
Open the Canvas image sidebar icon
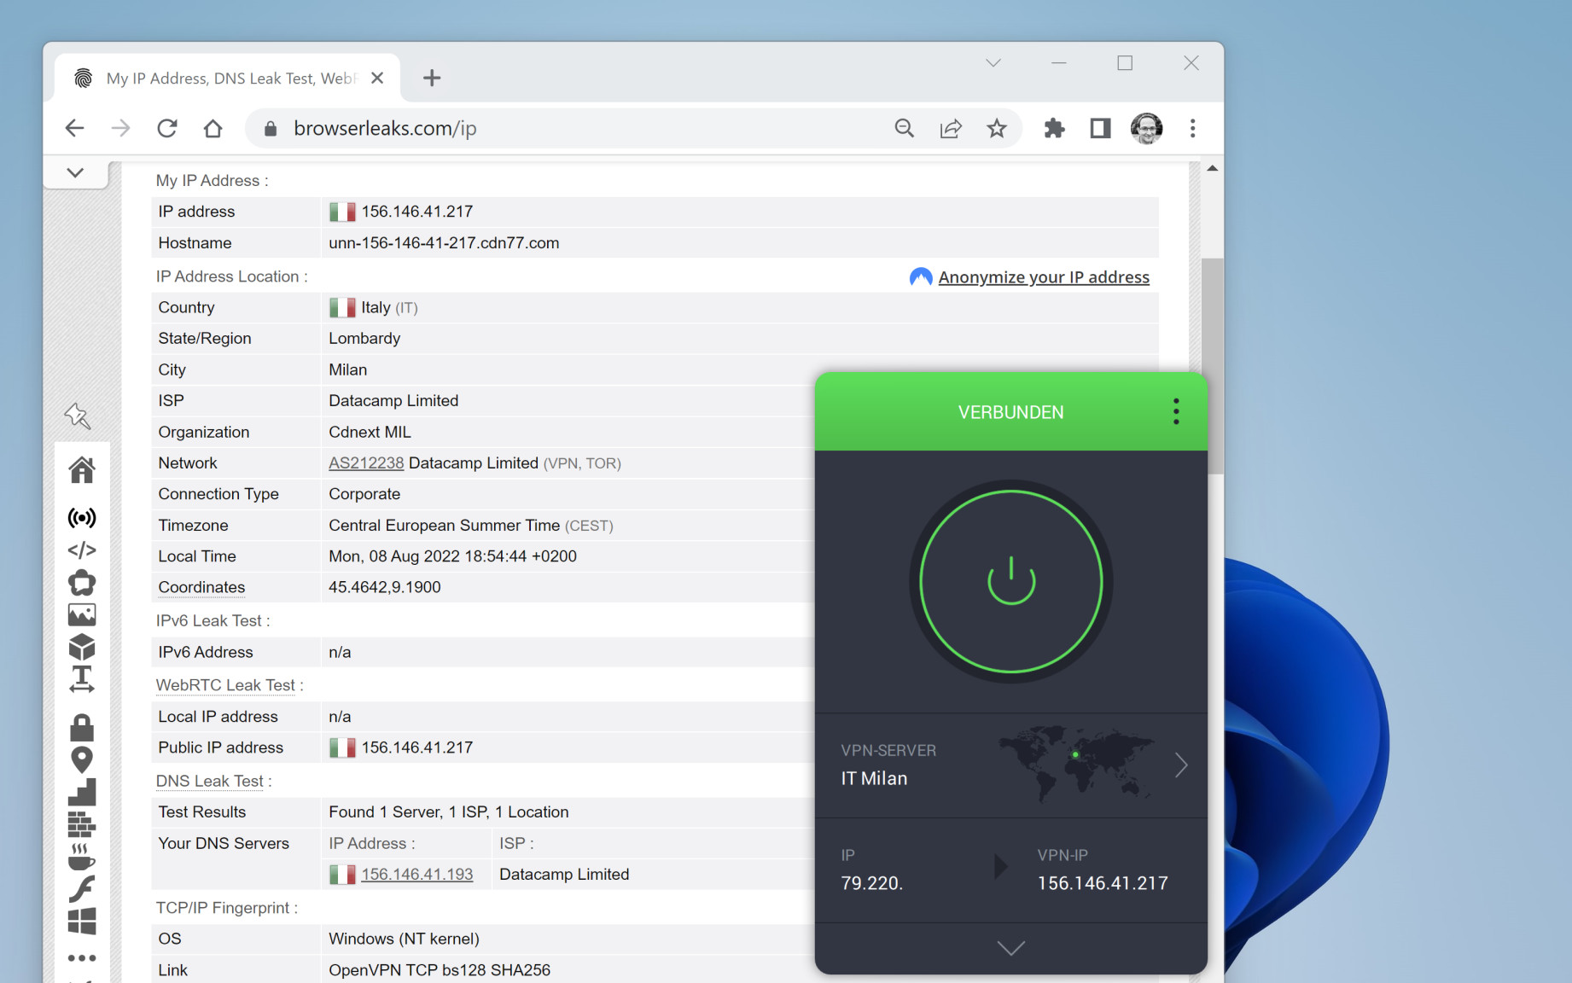(x=82, y=614)
